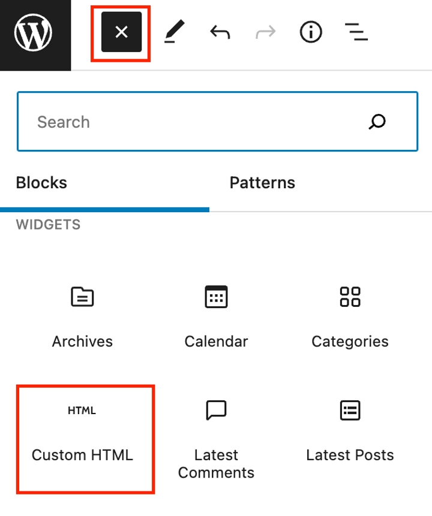Add the Latest Posts list icon block

click(x=350, y=410)
